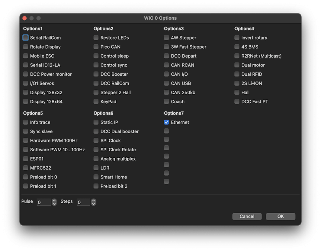Check the KeyPad option
This screenshot has width=321, height=251.
tap(96, 101)
